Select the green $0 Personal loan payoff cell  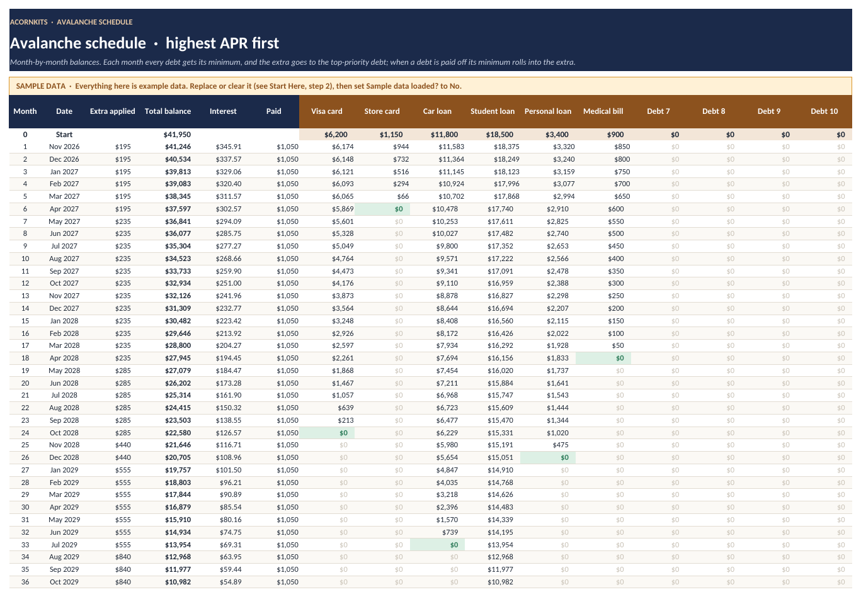point(548,457)
